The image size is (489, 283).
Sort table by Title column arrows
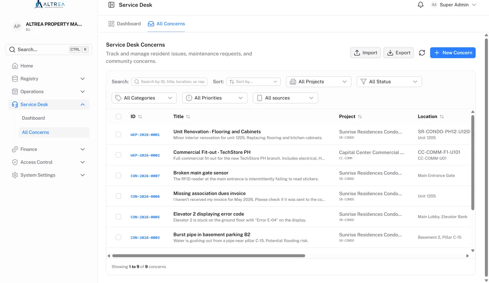pyautogui.click(x=188, y=117)
